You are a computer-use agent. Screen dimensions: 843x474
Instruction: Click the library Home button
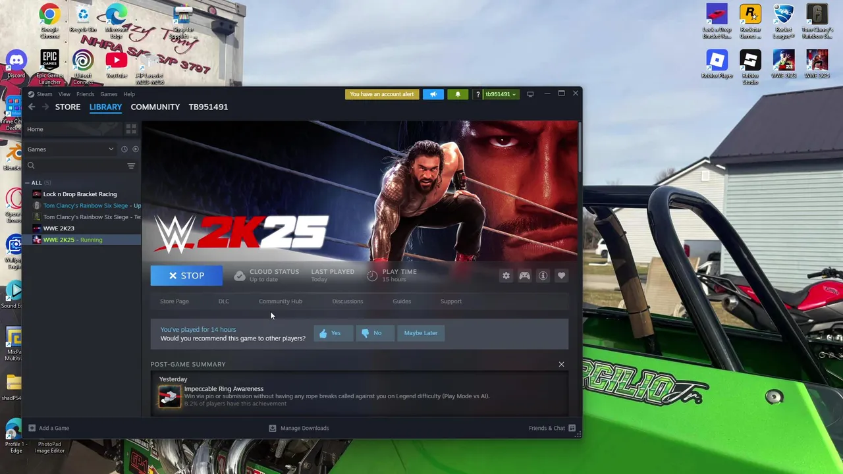(72, 129)
